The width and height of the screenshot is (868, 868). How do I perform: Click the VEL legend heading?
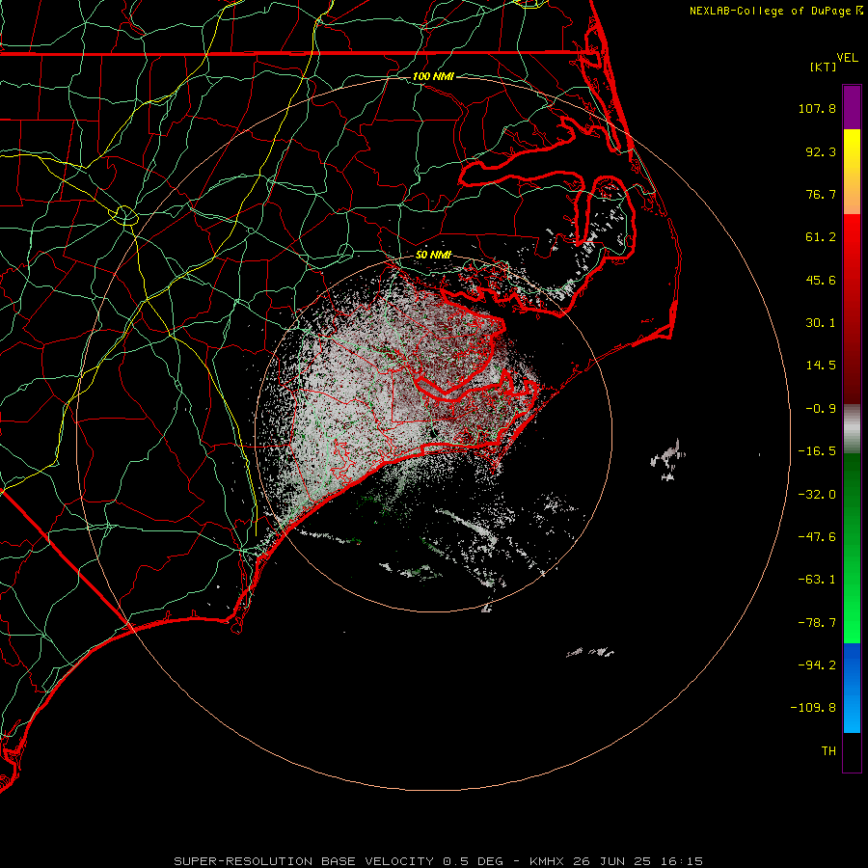[847, 58]
